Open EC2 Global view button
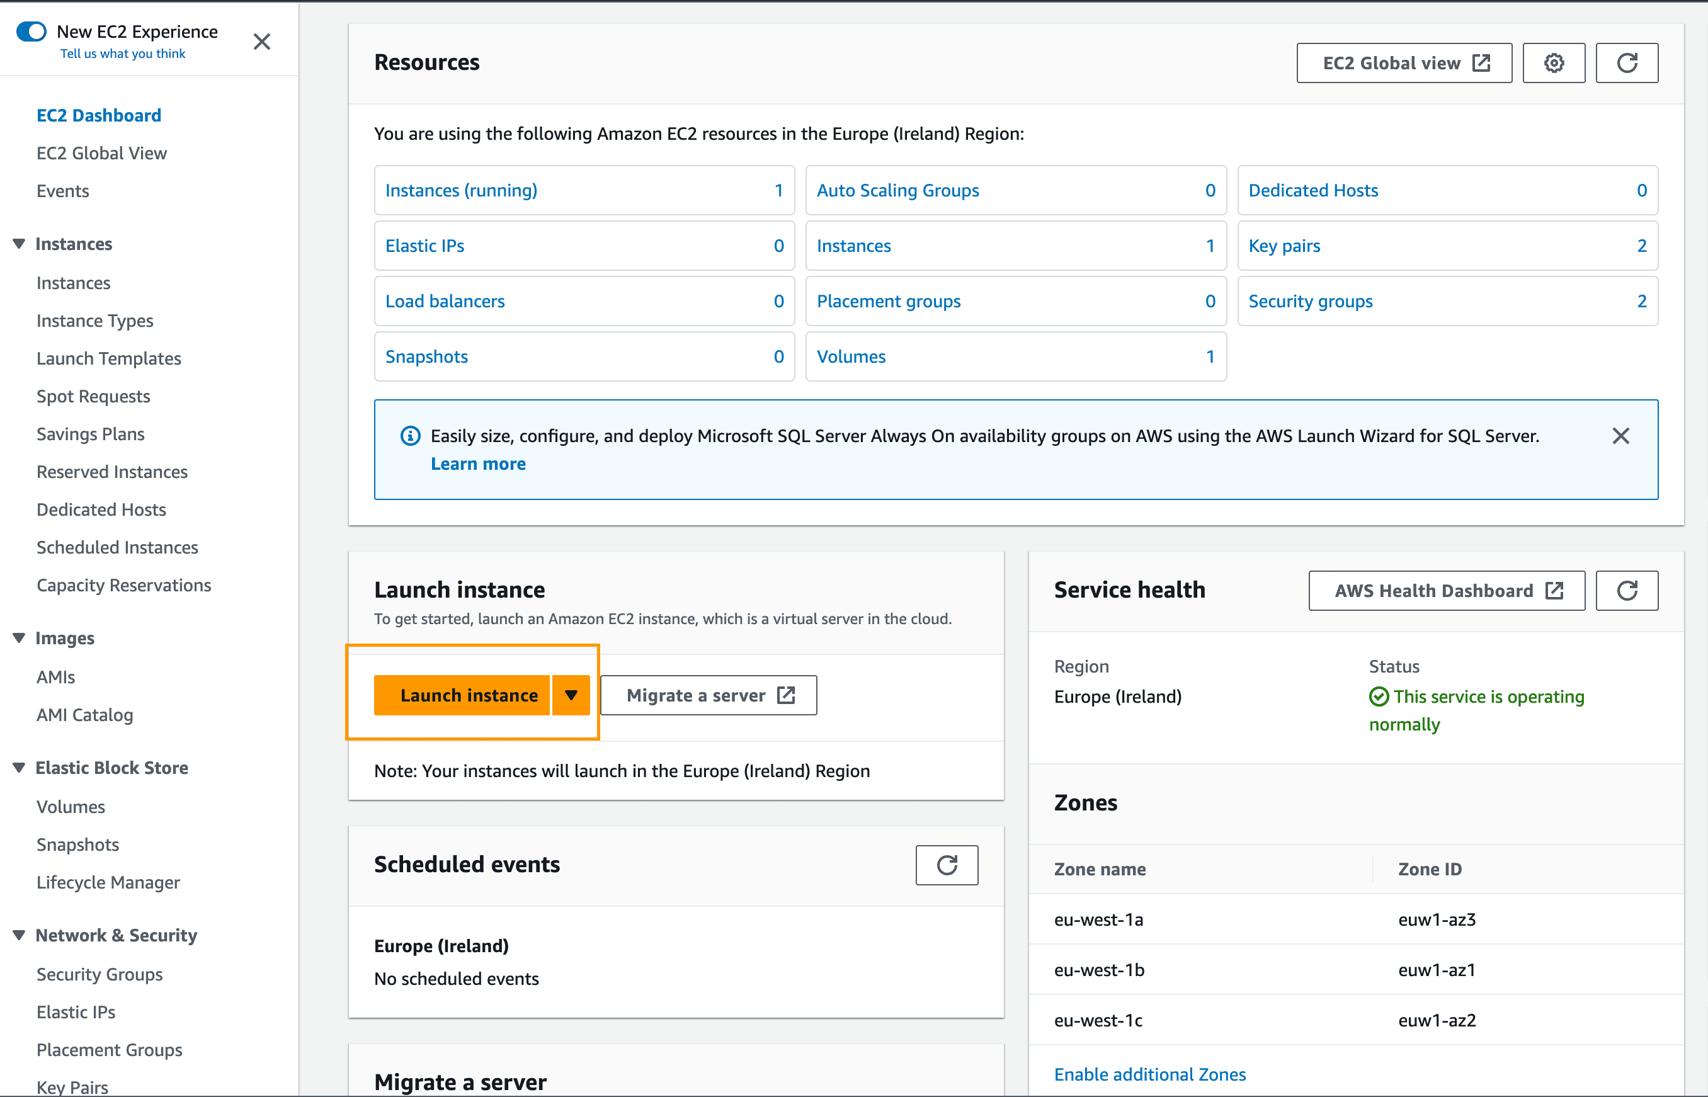 pyautogui.click(x=1404, y=63)
